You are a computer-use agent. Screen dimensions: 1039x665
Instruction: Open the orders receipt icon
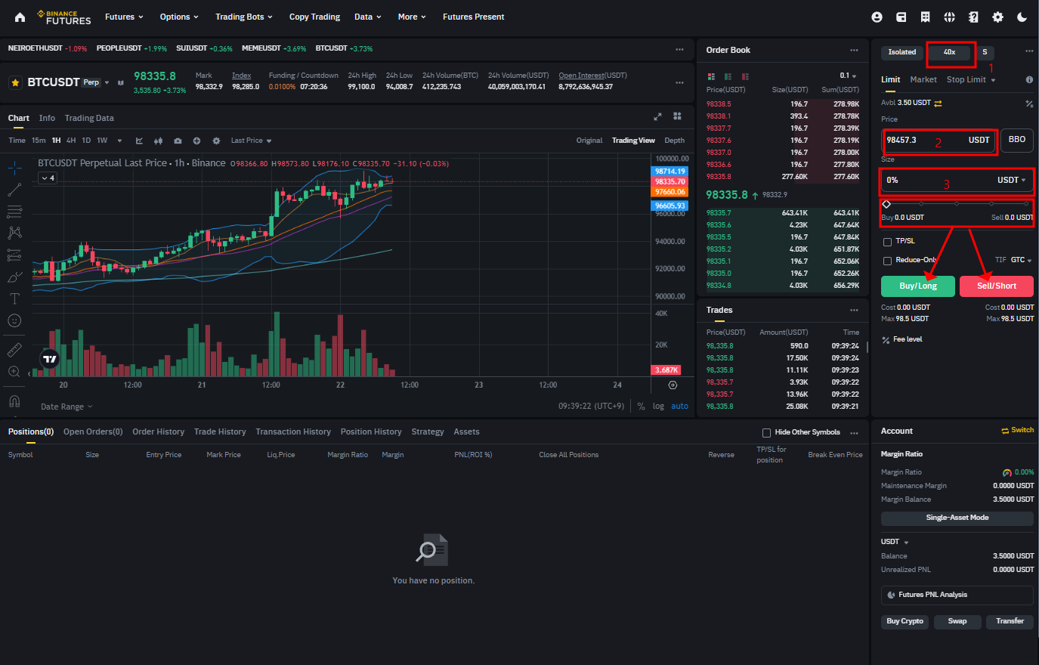pos(925,17)
